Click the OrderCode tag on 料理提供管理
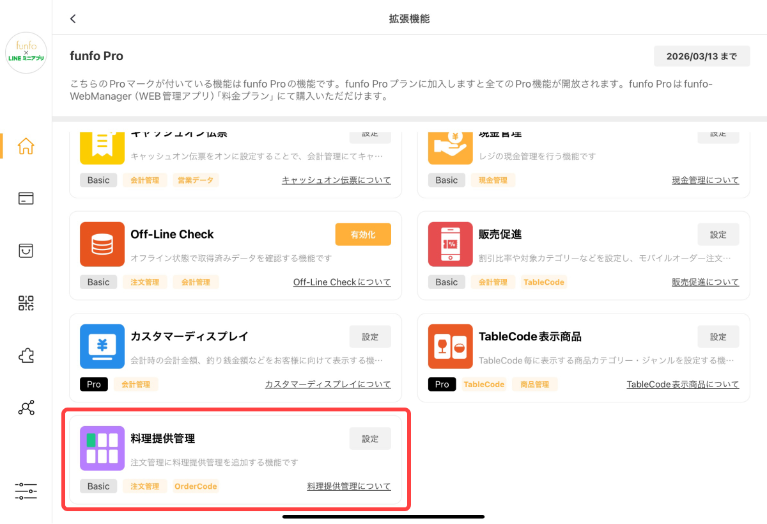The height and width of the screenshot is (524, 767). pyautogui.click(x=196, y=486)
